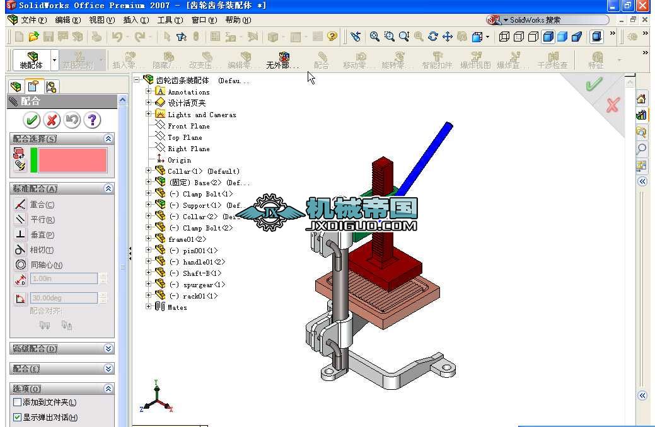Collapse the 选项(O) section
The width and height of the screenshot is (655, 427).
pos(108,389)
